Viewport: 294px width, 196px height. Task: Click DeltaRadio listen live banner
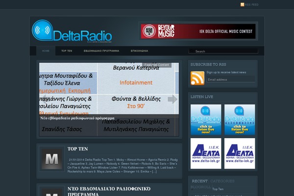206,120
